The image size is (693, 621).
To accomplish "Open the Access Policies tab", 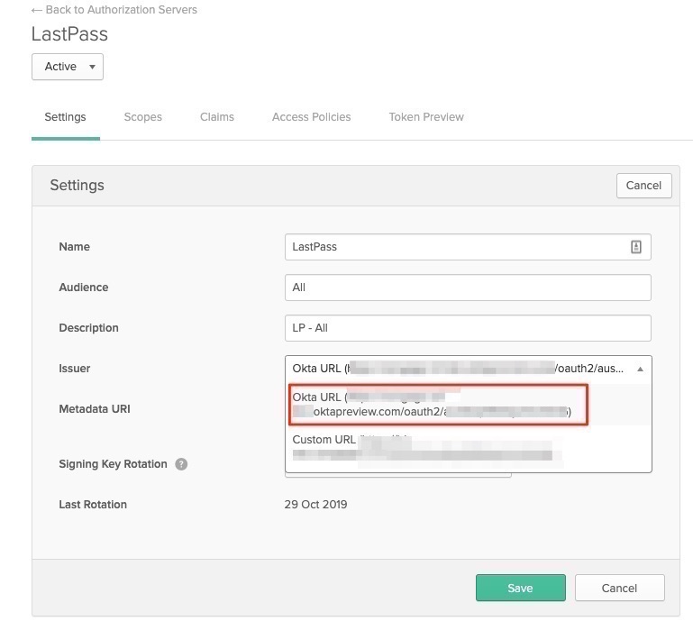I will pos(311,117).
